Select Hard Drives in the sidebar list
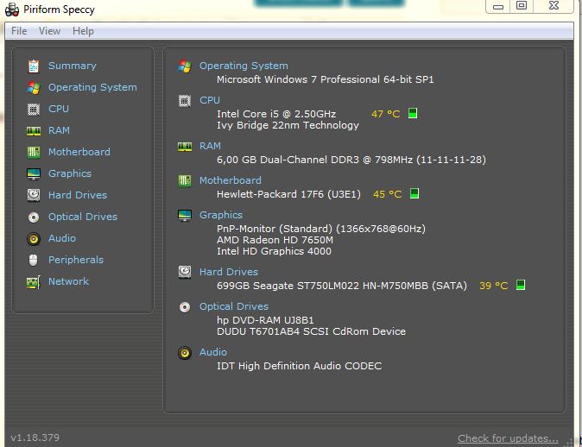582x447 pixels. click(x=78, y=195)
